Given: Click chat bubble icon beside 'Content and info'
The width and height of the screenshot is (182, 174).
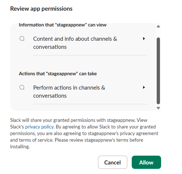Looking at the screenshot, I should [x=22, y=39].
